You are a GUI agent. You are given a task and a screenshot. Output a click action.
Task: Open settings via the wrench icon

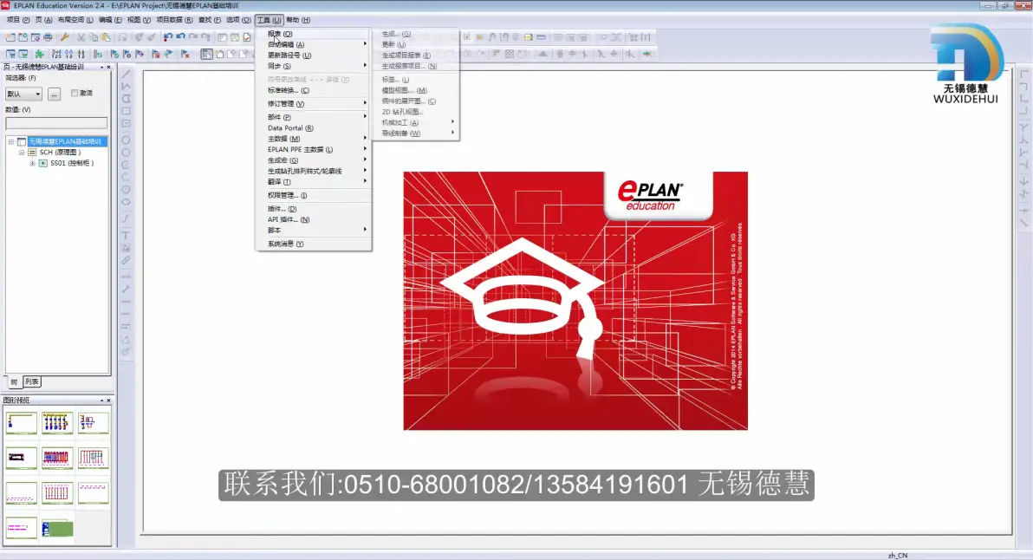pos(64,37)
